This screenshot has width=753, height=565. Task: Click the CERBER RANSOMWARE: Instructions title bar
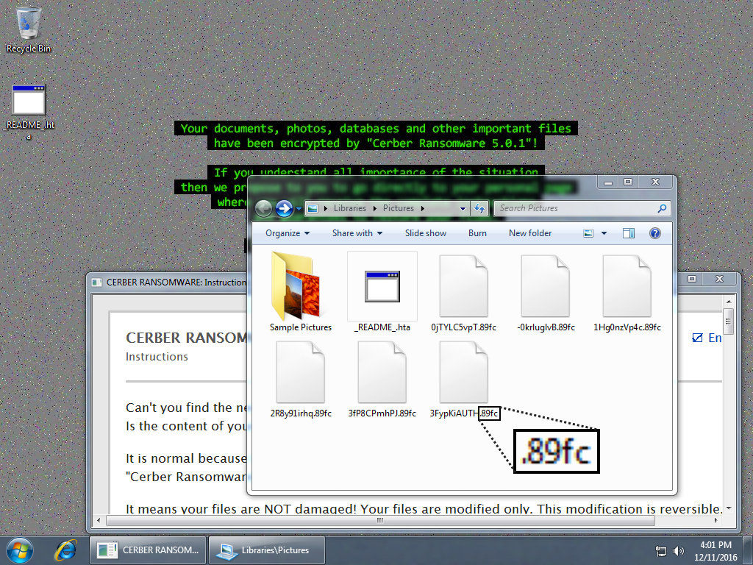tap(176, 282)
